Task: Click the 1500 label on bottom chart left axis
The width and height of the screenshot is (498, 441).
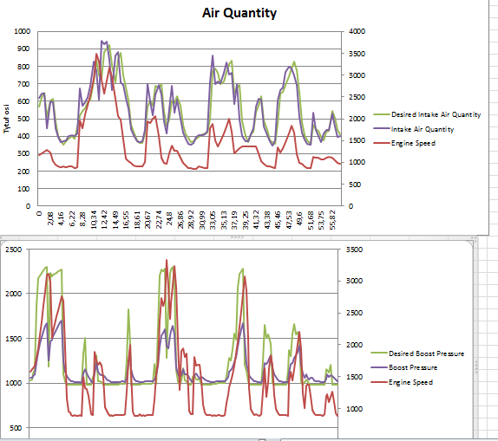Action: [x=14, y=339]
